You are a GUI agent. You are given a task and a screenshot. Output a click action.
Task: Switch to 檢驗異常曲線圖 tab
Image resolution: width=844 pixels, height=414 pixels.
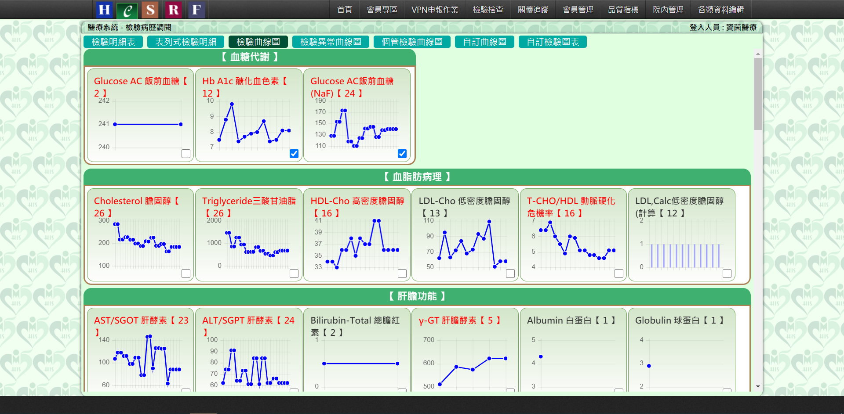[331, 42]
